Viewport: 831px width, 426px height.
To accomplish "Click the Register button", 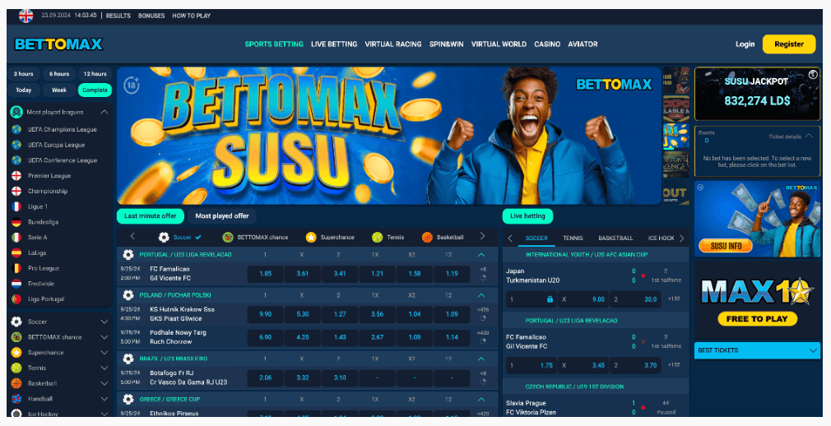I will click(789, 44).
